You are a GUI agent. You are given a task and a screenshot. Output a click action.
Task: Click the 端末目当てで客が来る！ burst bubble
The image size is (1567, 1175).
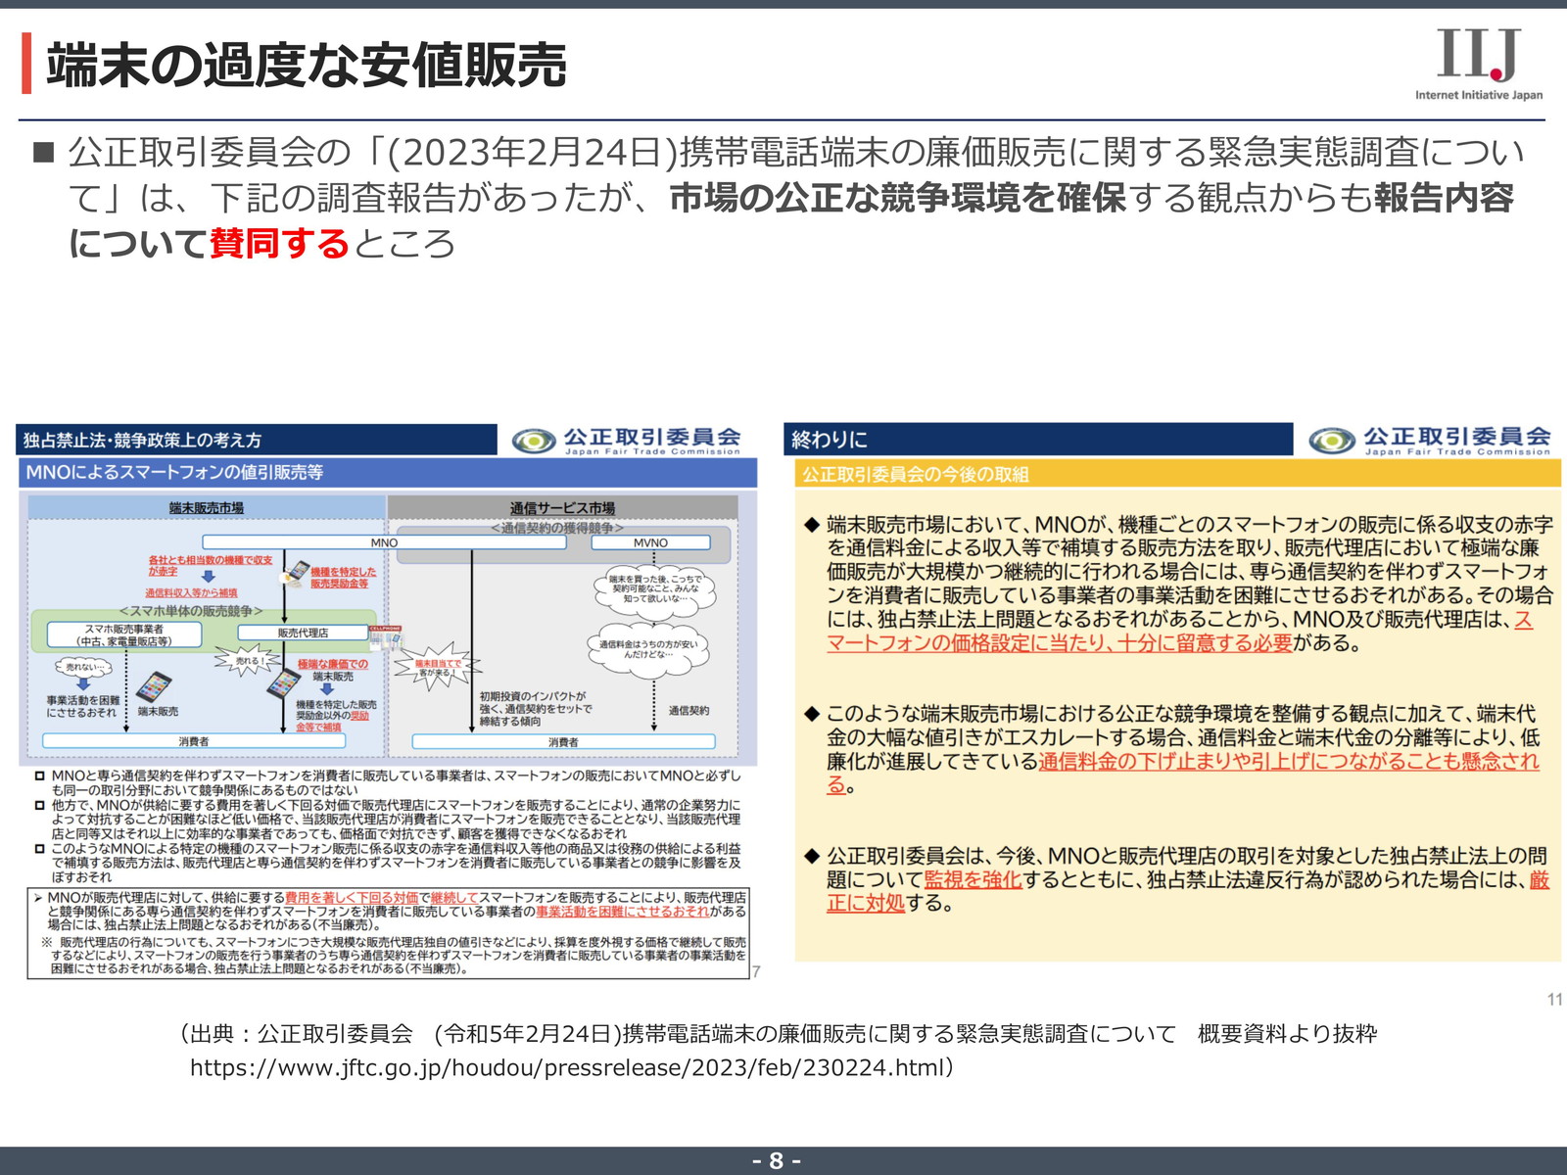438,668
